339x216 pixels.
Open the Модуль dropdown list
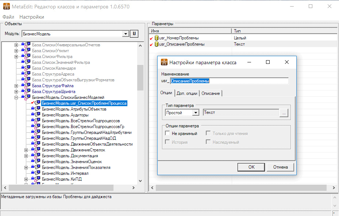click(126, 34)
